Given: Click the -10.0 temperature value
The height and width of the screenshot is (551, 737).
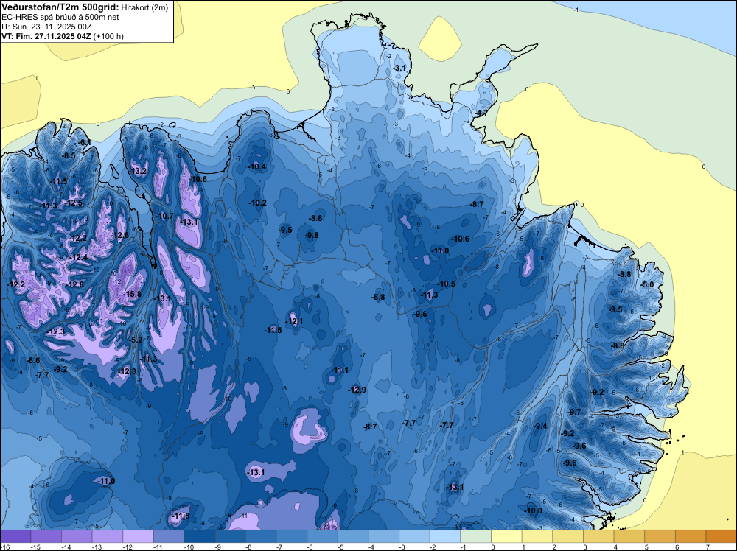Looking at the screenshot, I should coord(534,511).
